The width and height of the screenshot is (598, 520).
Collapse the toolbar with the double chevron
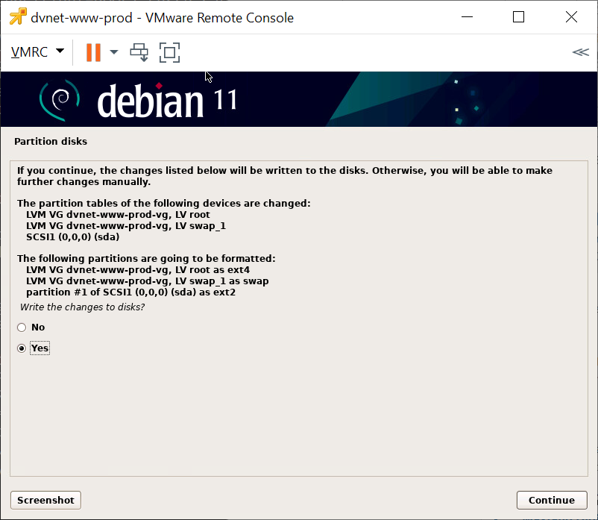pos(579,52)
